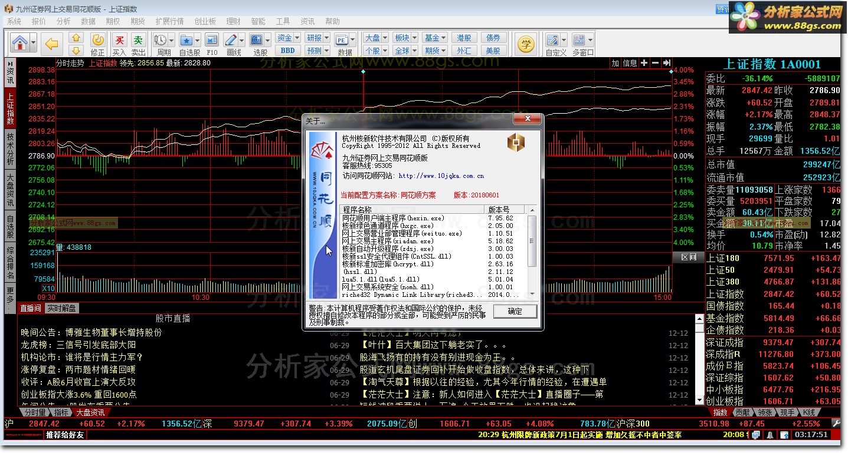
Task: Click the 区间 button beside chart
Action: point(689,257)
